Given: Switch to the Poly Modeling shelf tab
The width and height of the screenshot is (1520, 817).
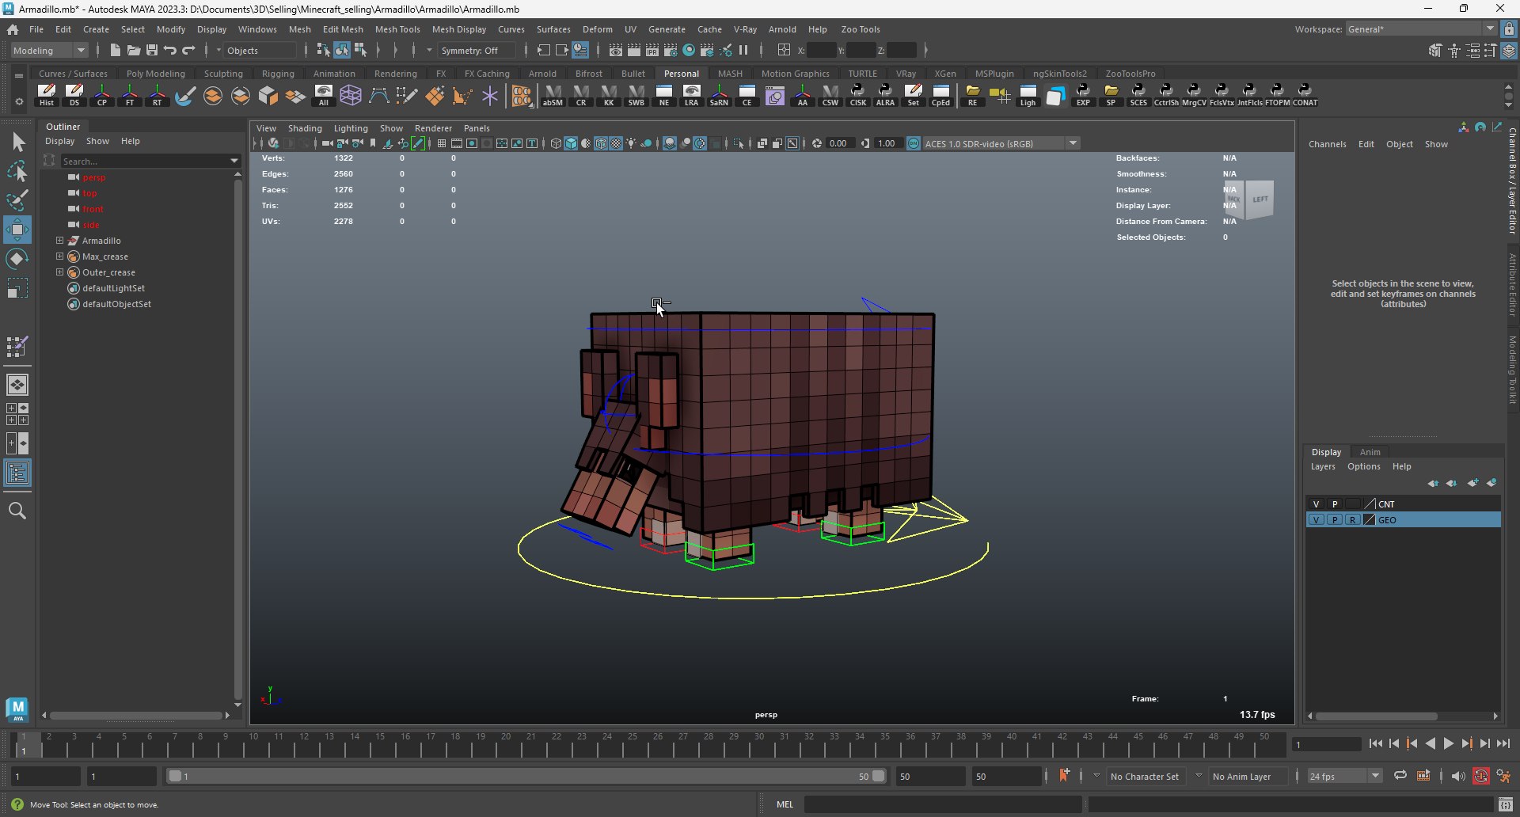Looking at the screenshot, I should click(156, 74).
